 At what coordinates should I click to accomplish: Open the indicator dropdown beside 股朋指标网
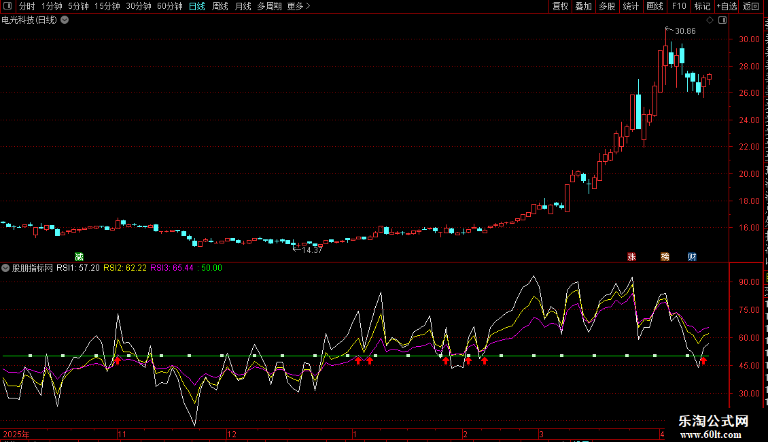5,268
